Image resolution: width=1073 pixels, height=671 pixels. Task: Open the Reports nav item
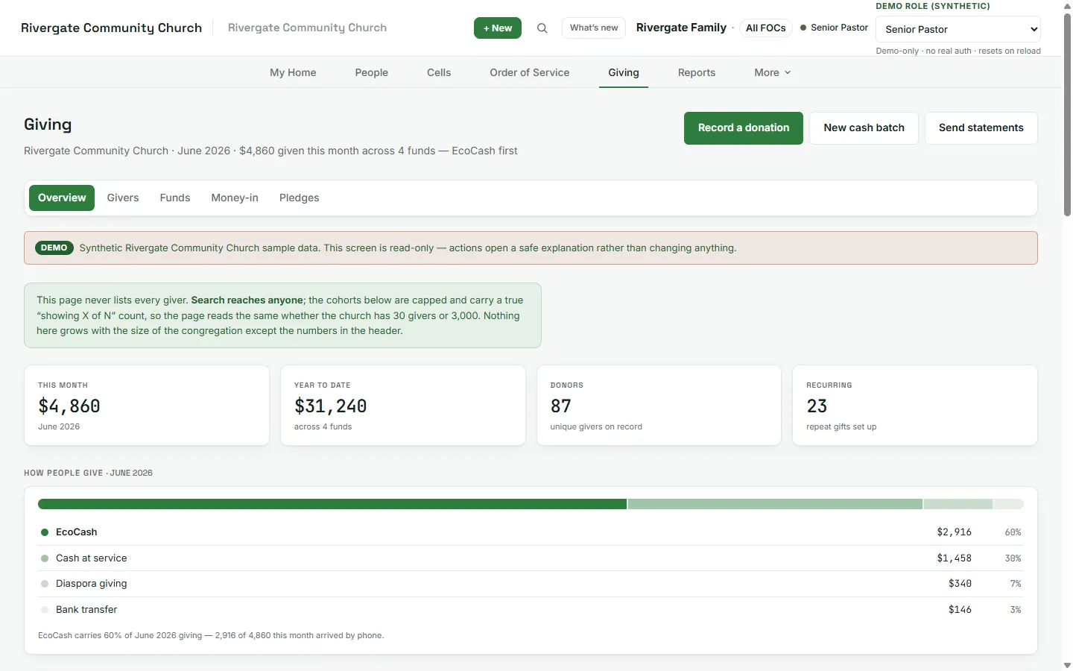point(697,72)
